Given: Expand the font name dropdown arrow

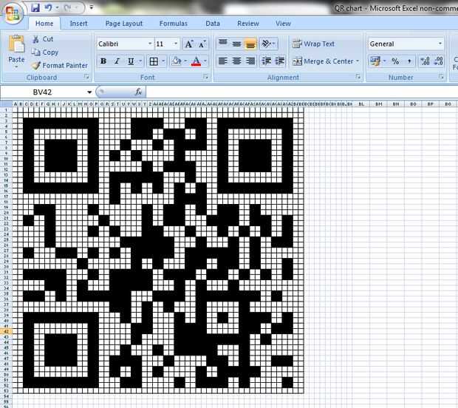Looking at the screenshot, I should coord(150,44).
